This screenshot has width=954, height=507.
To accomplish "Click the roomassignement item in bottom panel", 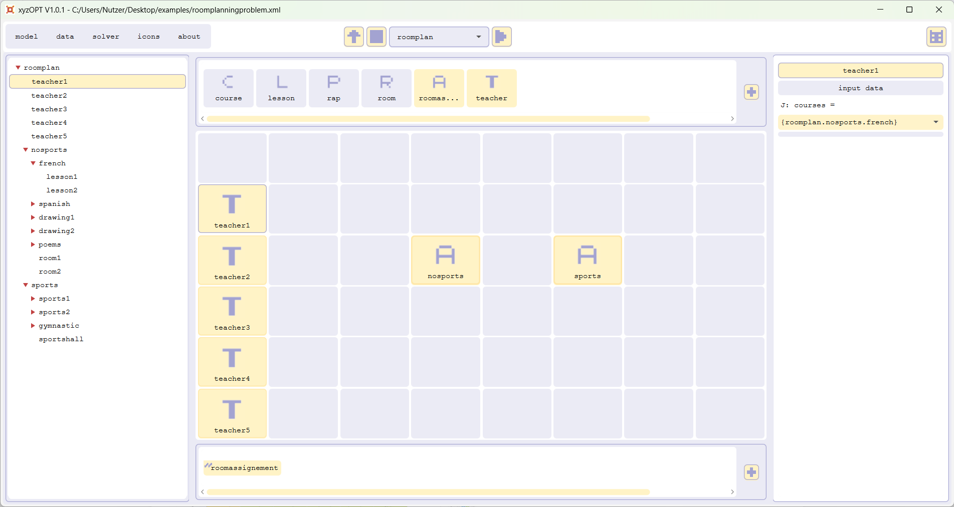I will 243,468.
